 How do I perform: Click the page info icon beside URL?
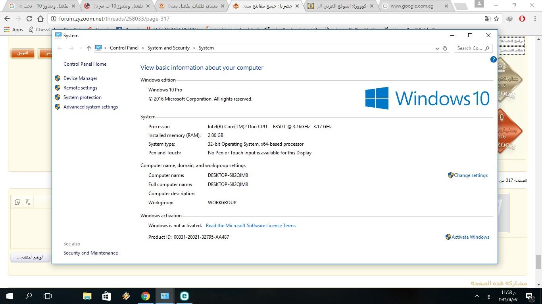(x=53, y=19)
